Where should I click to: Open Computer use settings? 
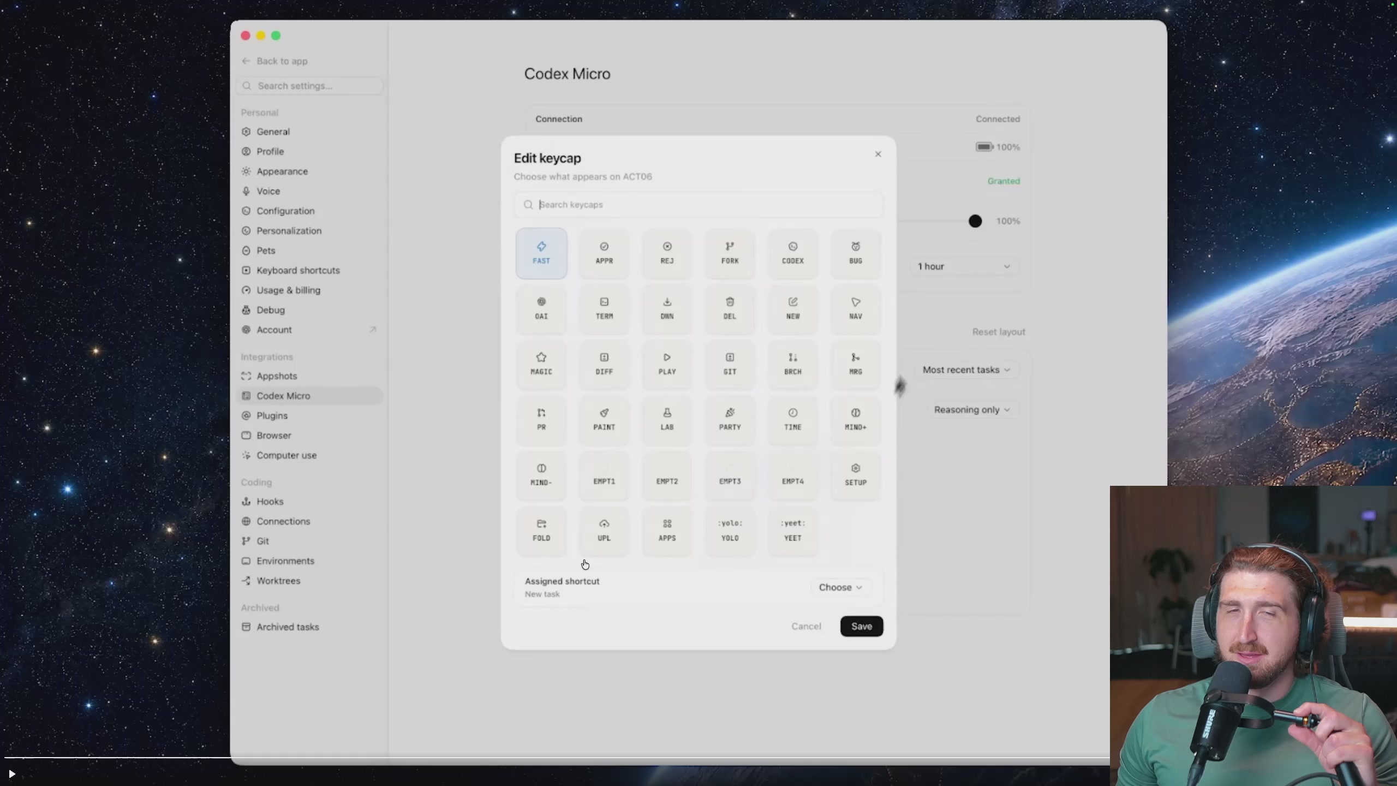pyautogui.click(x=310, y=455)
